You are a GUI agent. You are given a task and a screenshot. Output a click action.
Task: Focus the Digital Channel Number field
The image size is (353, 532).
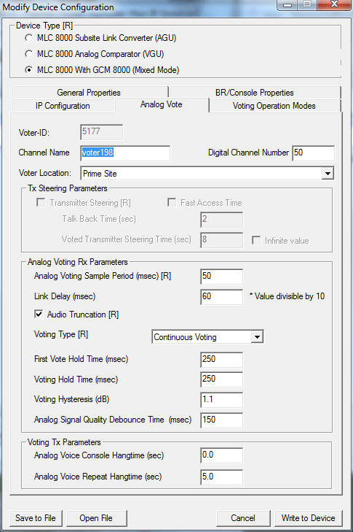[x=314, y=153]
